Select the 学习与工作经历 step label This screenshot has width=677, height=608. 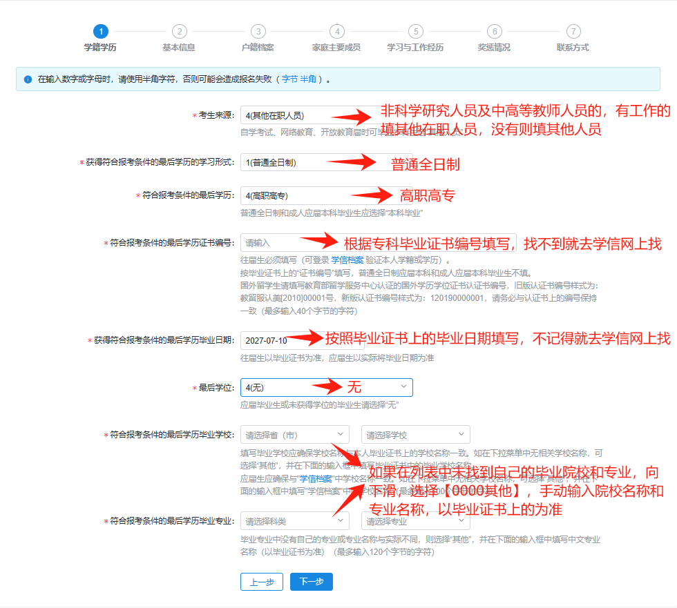point(415,48)
